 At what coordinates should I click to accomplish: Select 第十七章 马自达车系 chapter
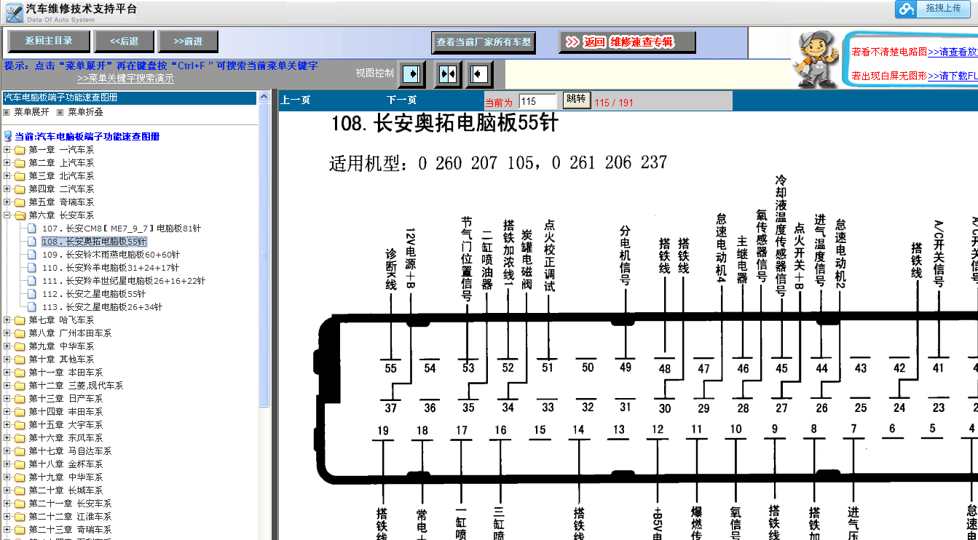70,451
